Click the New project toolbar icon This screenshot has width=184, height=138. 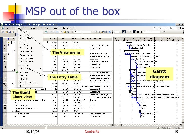click(3, 32)
